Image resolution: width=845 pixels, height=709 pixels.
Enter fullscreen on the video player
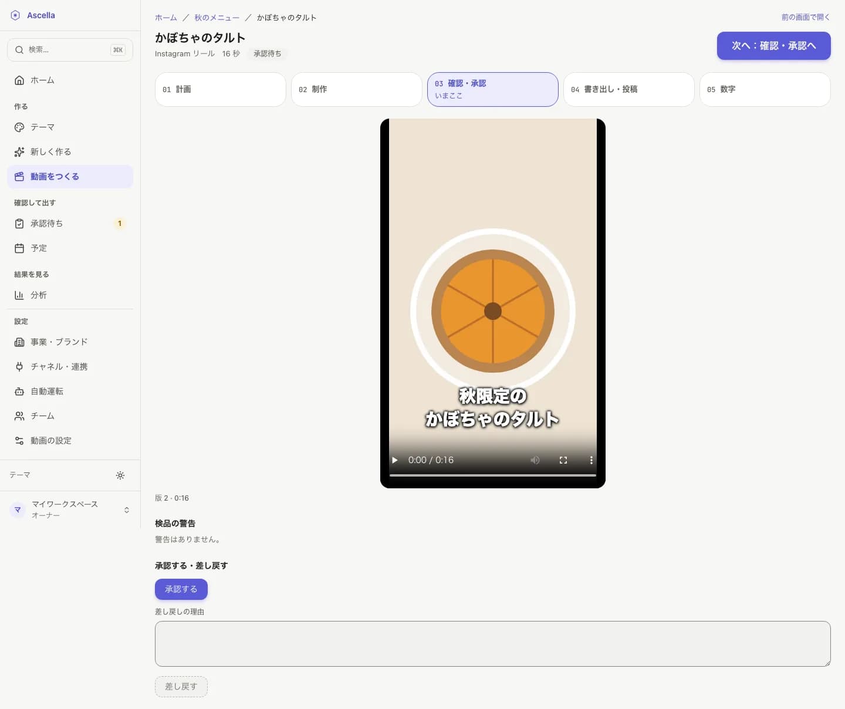(x=563, y=460)
